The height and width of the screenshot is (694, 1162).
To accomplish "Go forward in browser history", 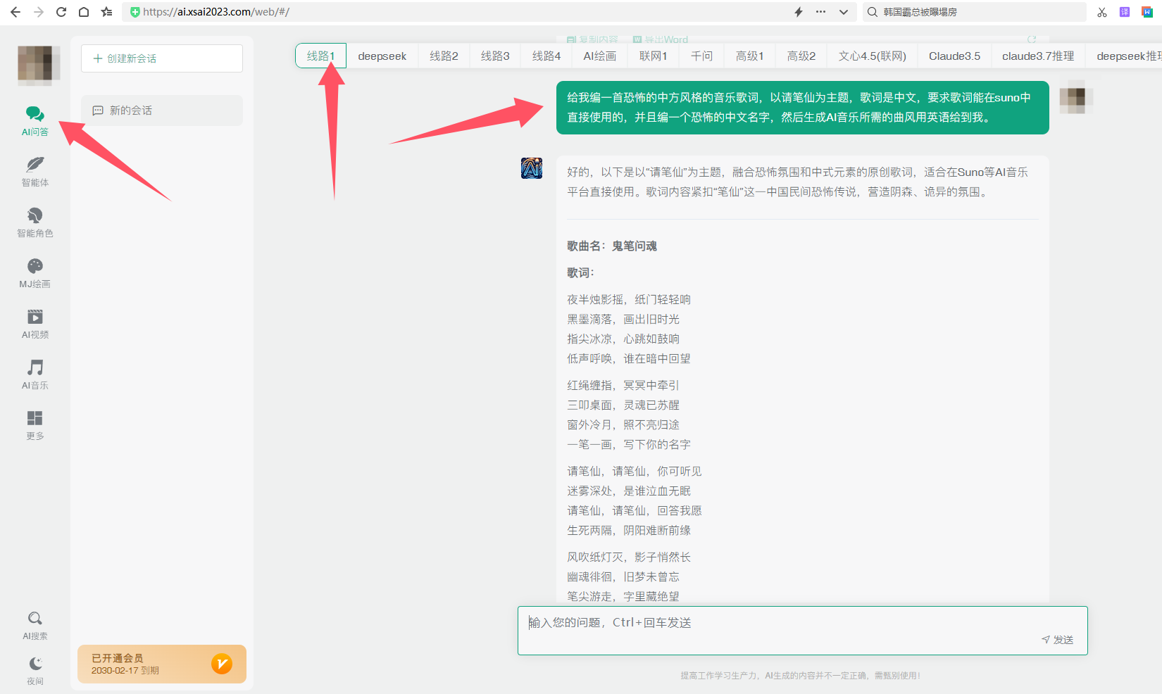I will (39, 12).
